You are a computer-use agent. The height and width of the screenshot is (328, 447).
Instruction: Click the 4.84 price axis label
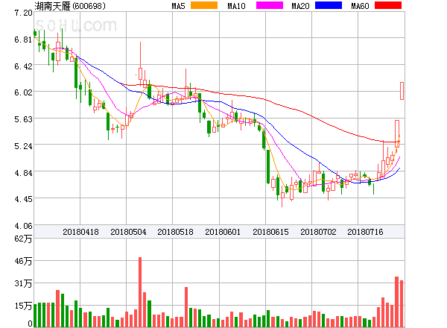click(23, 173)
